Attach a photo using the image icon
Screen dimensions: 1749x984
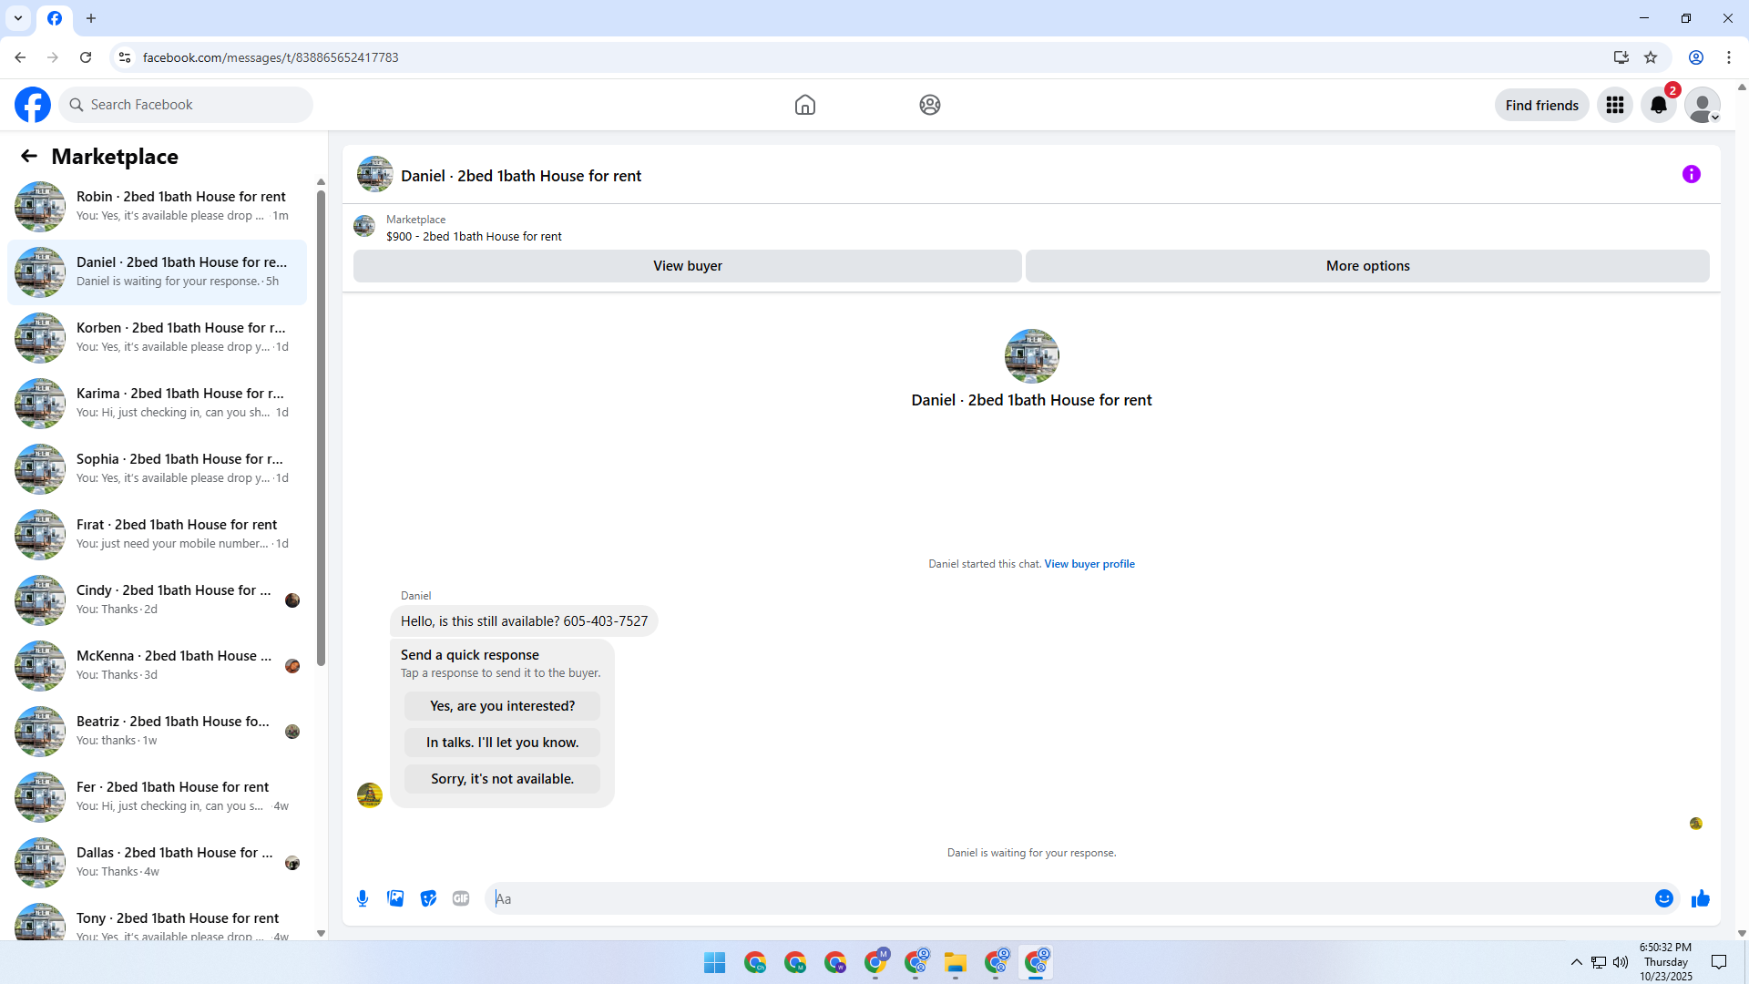click(395, 898)
